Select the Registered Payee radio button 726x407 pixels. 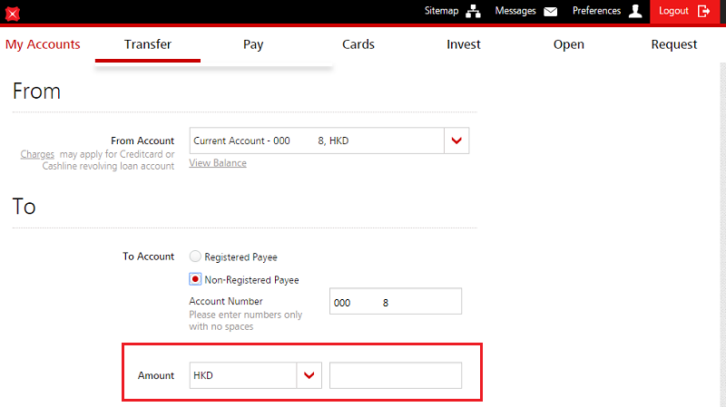coord(195,257)
